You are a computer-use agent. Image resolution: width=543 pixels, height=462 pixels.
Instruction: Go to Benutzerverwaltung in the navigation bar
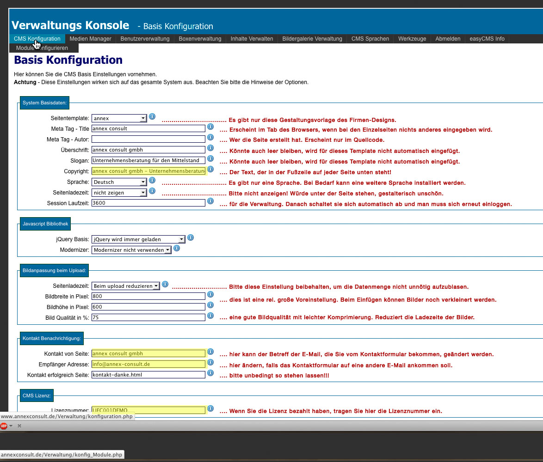(x=145, y=39)
